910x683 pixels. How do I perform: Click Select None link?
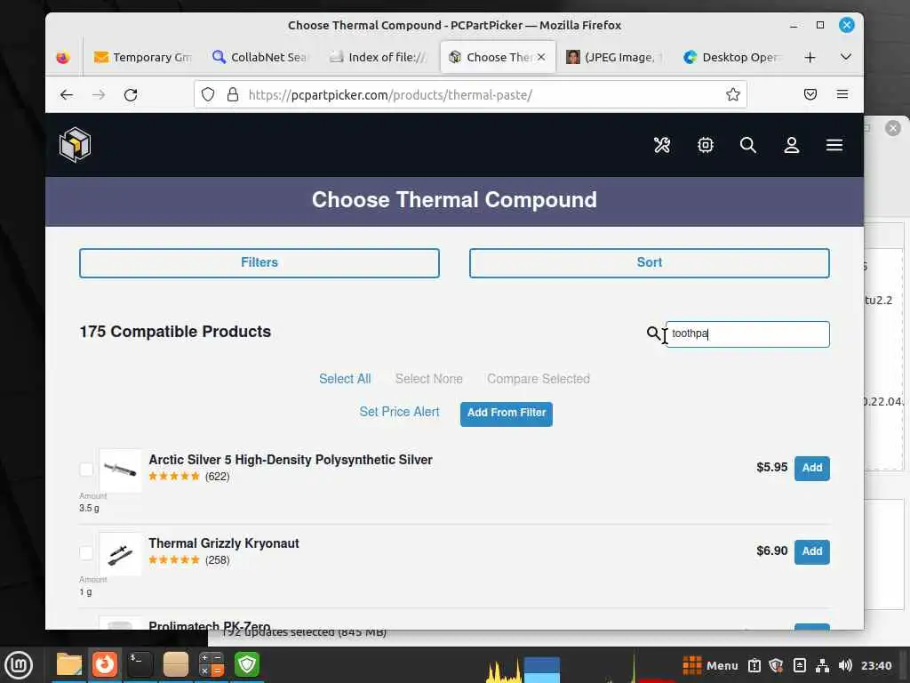point(429,379)
